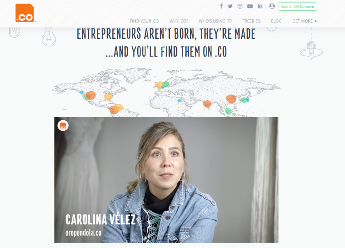Screen dimensions: 345x248
Task: Expand the GET MORE arrow menu
Action: click(305, 21)
